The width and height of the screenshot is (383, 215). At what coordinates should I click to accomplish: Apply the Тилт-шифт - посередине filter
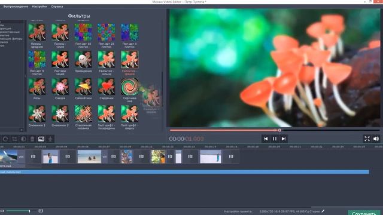[x=107, y=114]
